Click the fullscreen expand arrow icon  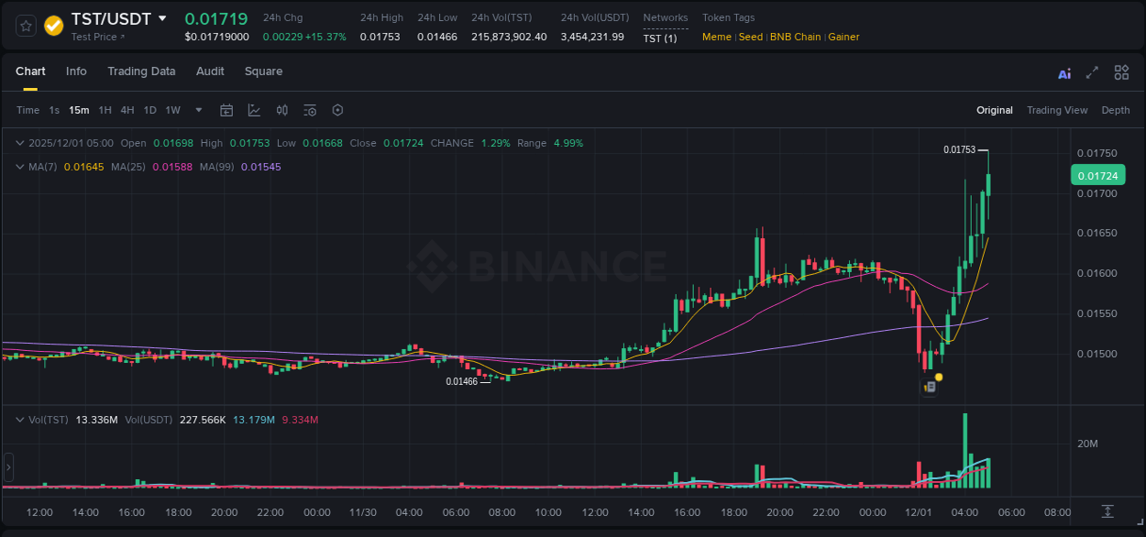tap(1091, 72)
